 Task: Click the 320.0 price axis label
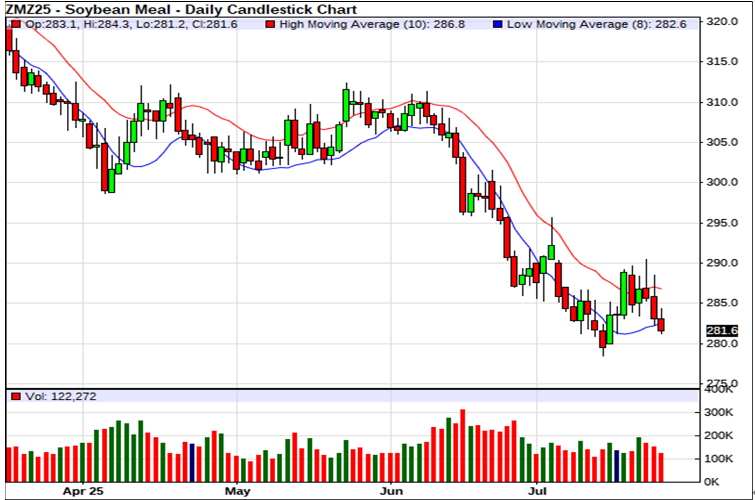[722, 22]
